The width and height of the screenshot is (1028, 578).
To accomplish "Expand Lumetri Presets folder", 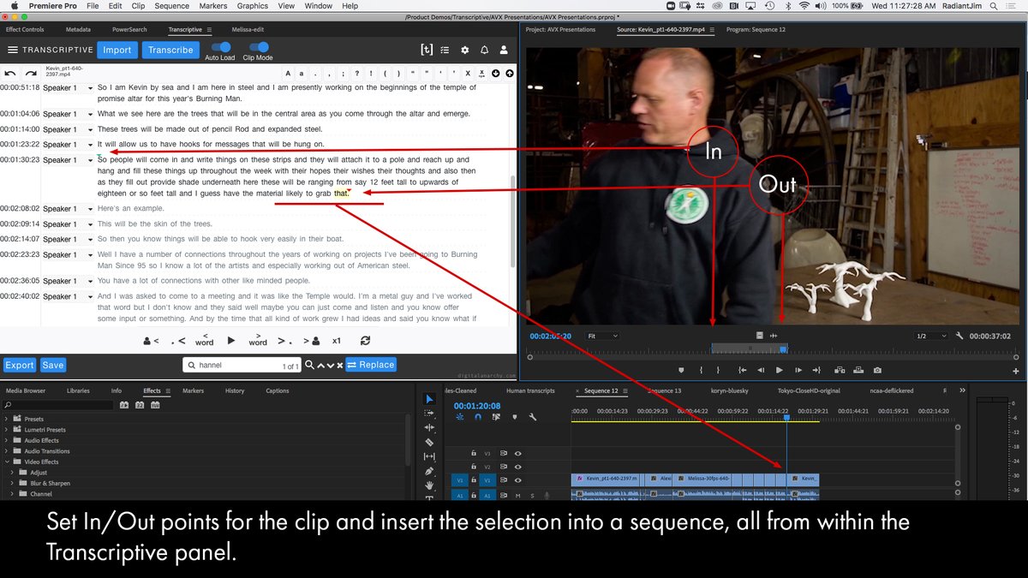I will (7, 430).
